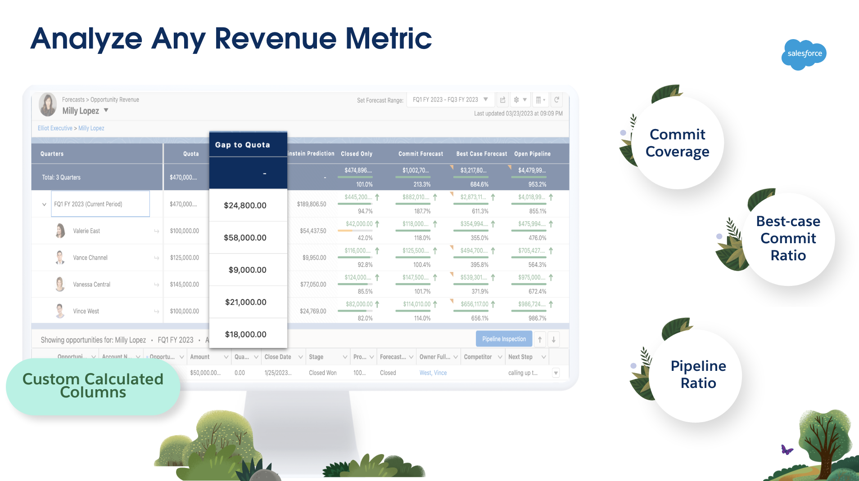Viewport: 859px width, 481px height.
Task: Open the Stage column header dropdown
Action: click(345, 357)
